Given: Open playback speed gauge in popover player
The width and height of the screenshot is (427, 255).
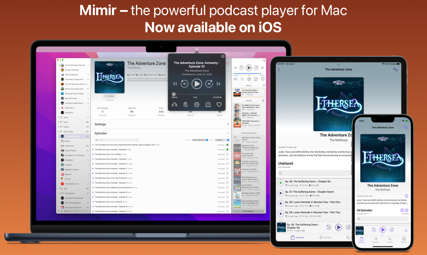Looking at the screenshot, I should (197, 104).
